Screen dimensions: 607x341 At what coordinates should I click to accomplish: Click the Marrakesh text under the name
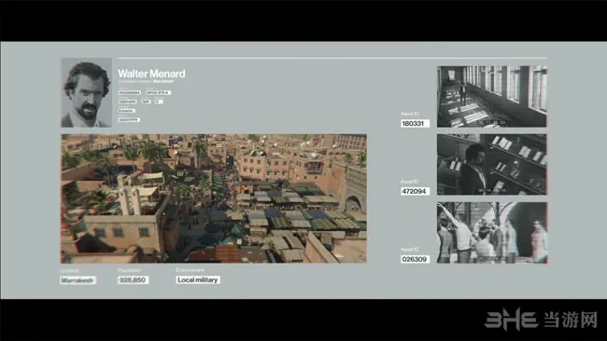click(x=163, y=81)
